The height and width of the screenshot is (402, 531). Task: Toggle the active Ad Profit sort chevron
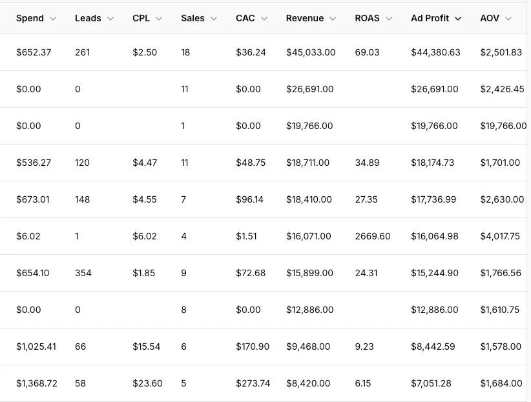458,19
